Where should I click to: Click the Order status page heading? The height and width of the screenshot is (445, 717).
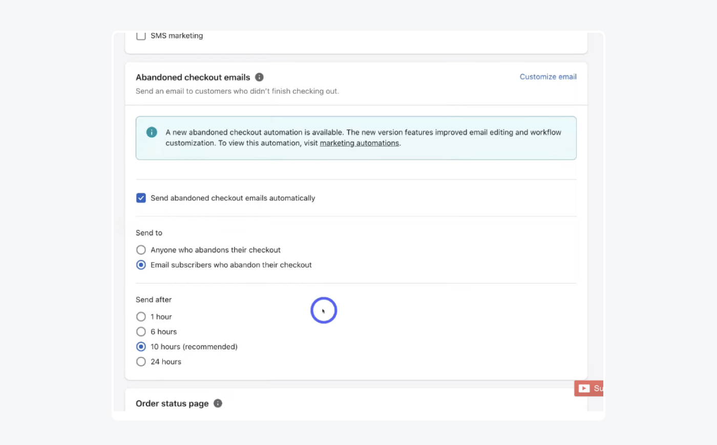172,404
